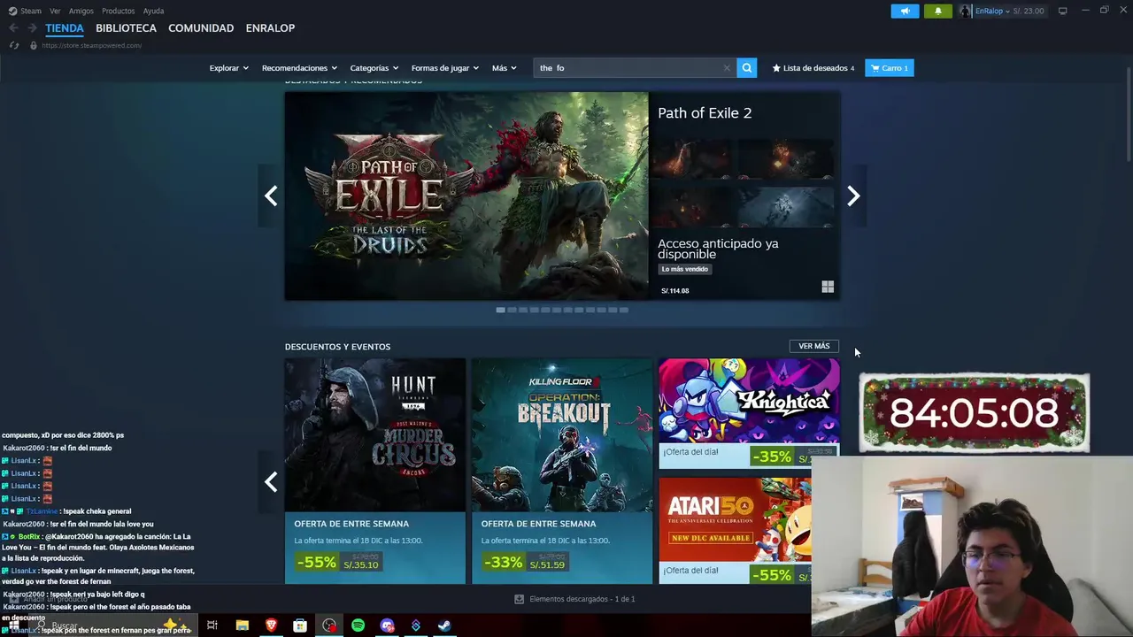Open the OBS taskbar icon
The height and width of the screenshot is (637, 1133).
click(329, 625)
